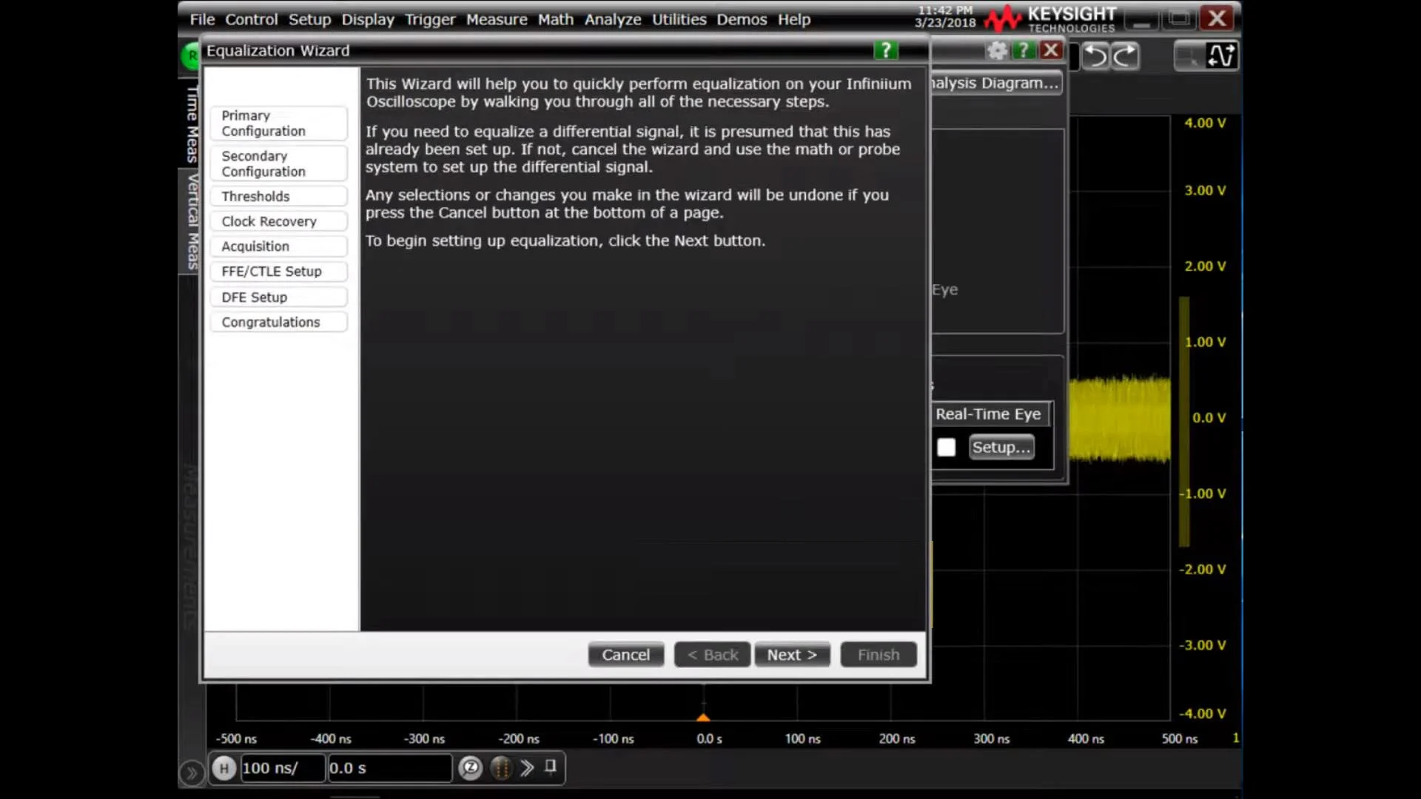The height and width of the screenshot is (799, 1421).
Task: Select Congratulations wizard step
Action: 278,322
